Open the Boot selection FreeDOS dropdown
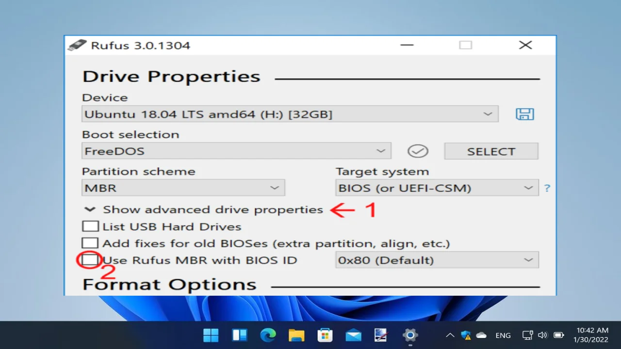Screen dimensions: 621x349 [236, 151]
